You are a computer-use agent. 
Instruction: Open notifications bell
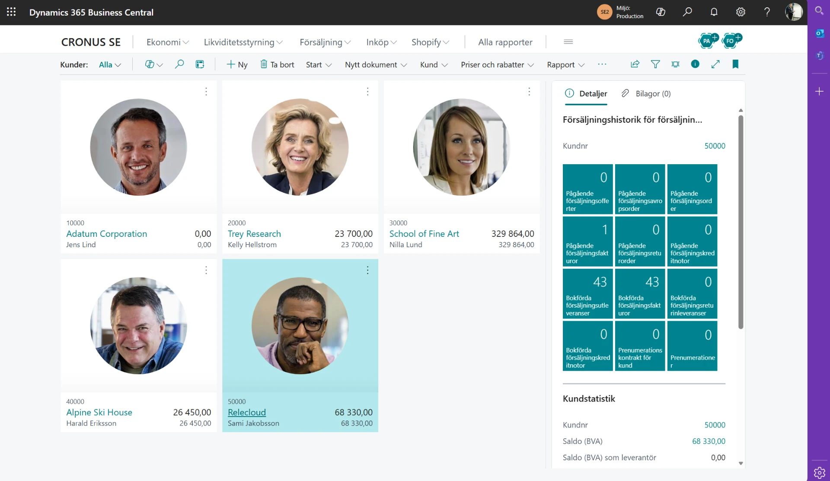click(x=714, y=12)
